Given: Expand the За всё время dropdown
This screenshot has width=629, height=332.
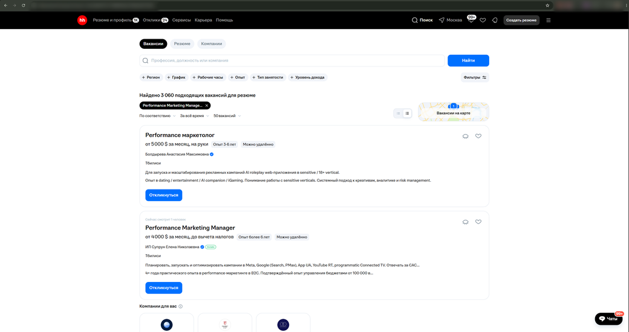Looking at the screenshot, I should [194, 116].
